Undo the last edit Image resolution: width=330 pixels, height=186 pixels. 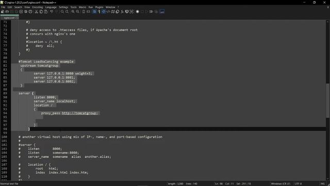[x=52, y=11]
